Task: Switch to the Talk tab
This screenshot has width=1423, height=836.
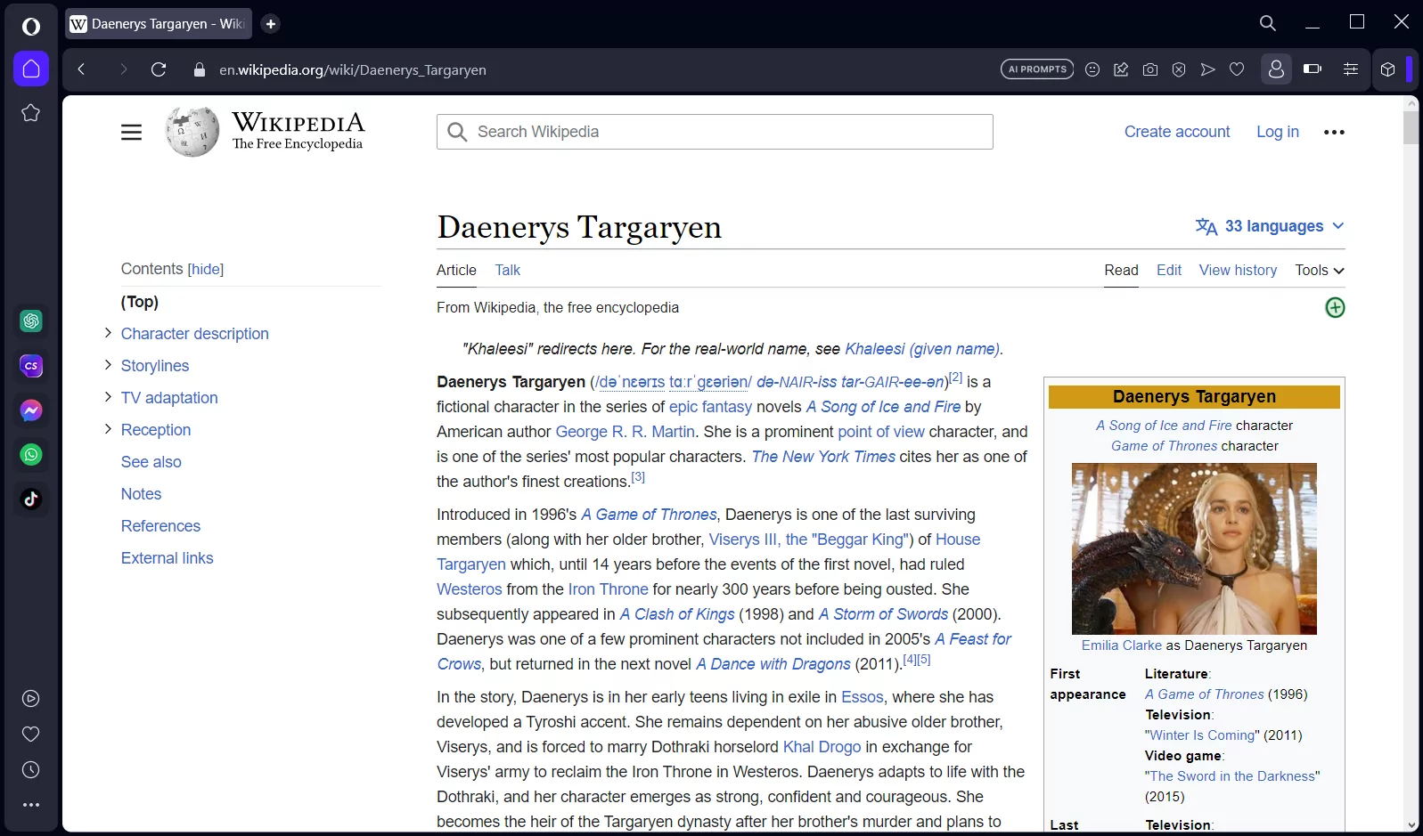Action: 508,271
